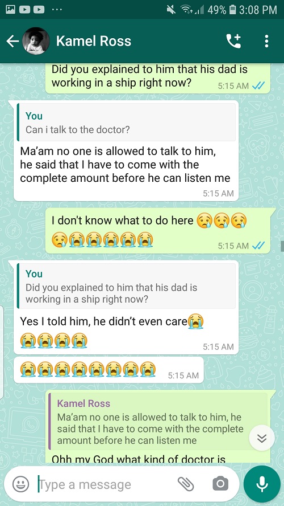This screenshot has width=284, height=506.
Task: Tap the gallery notification icon in status bar
Action: 10,9
